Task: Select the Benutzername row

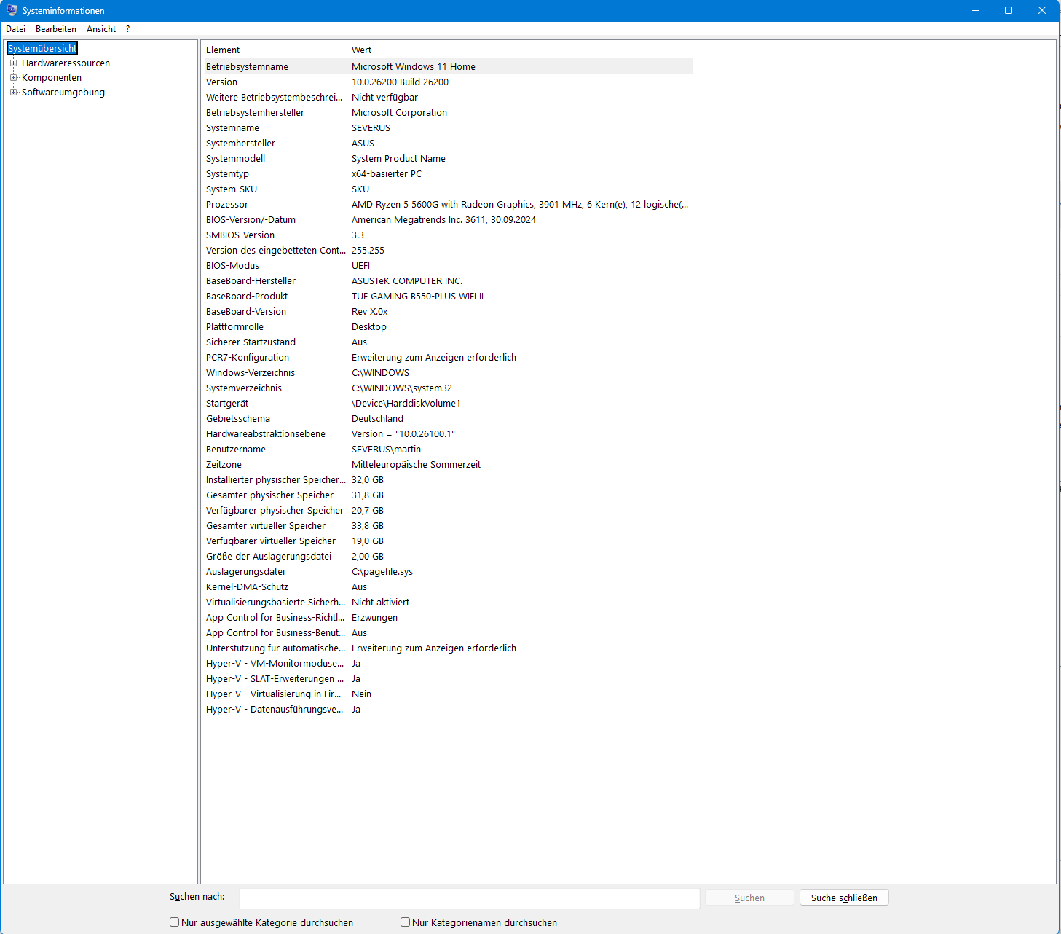Action: (447, 449)
